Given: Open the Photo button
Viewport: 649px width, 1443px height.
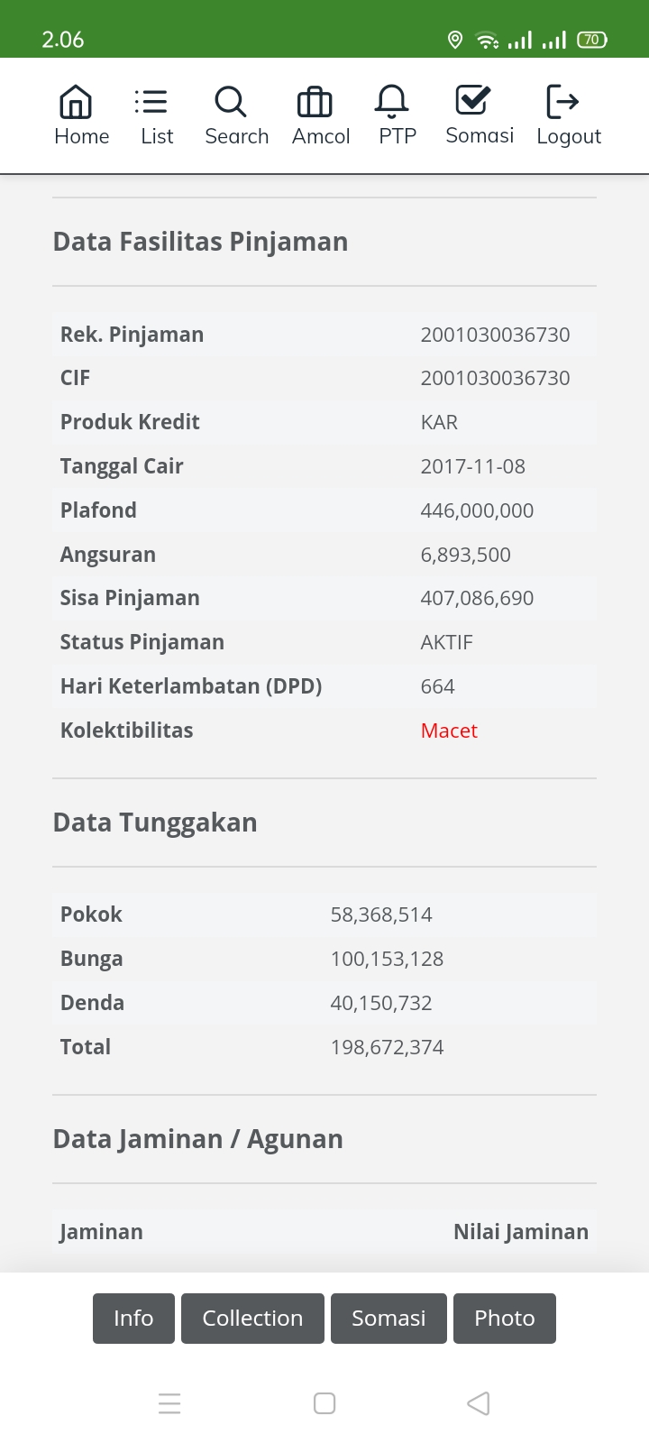Looking at the screenshot, I should coord(505,1319).
